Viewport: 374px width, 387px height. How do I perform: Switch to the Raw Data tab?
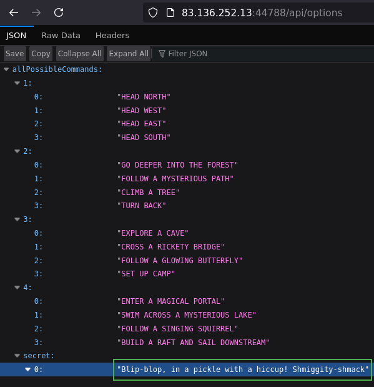coord(61,35)
